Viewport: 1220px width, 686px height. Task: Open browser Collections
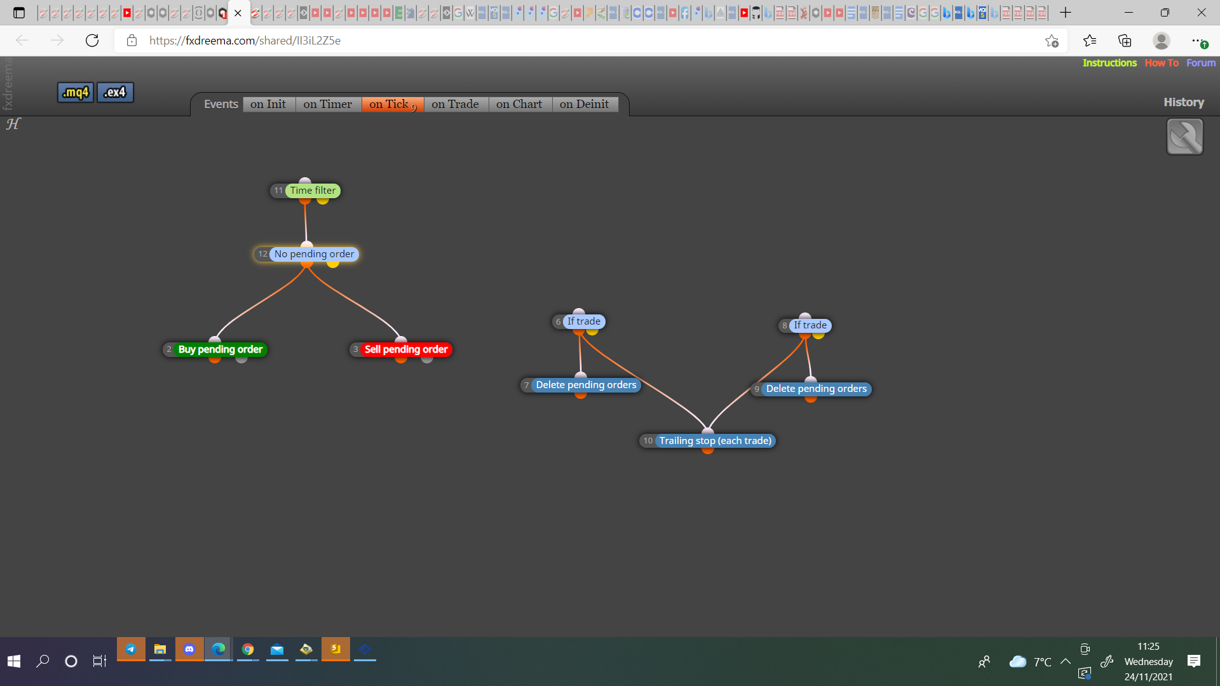1125,41
